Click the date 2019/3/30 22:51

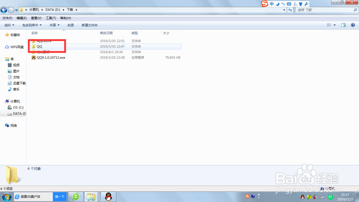(112, 41)
